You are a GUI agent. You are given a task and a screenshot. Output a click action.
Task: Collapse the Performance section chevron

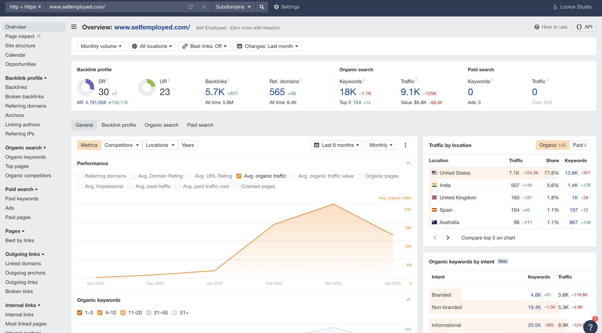[x=408, y=163]
